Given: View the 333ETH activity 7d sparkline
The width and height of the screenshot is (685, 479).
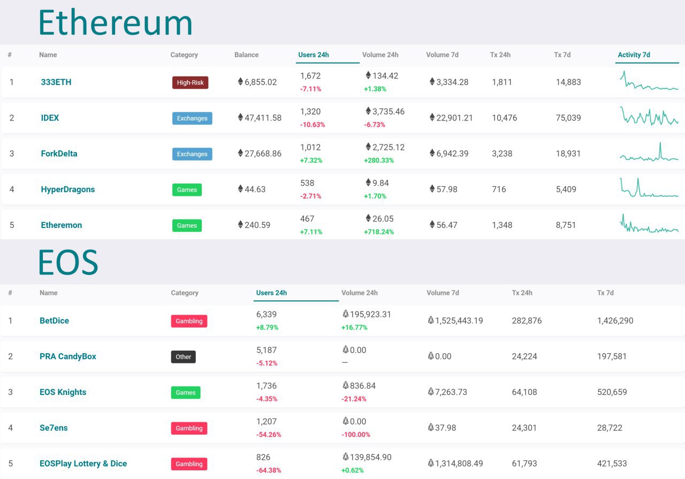Looking at the screenshot, I should (x=649, y=81).
